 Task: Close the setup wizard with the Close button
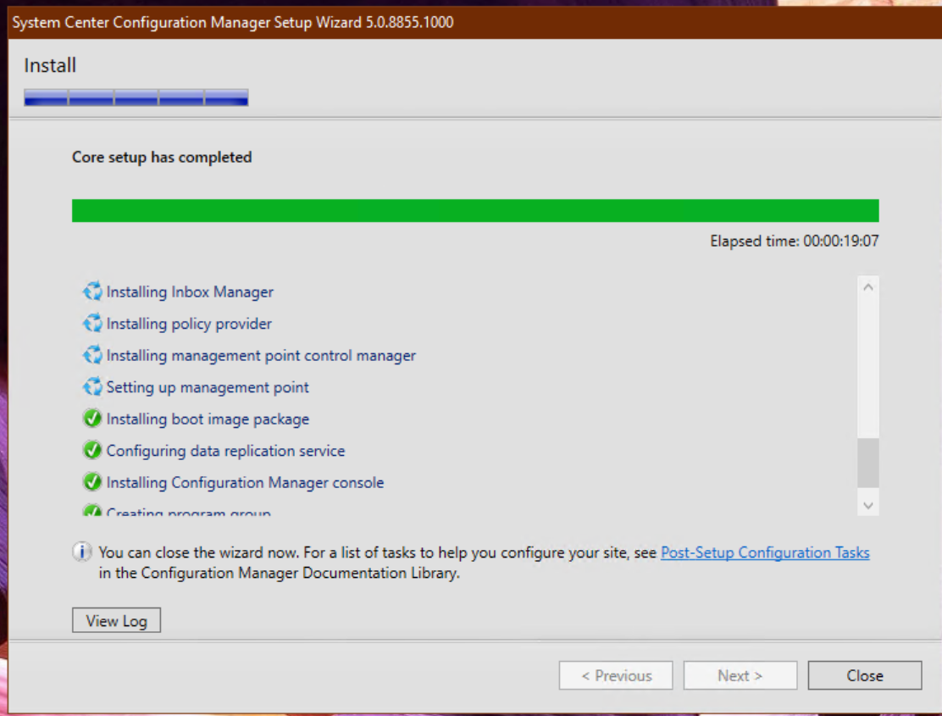[x=865, y=676]
